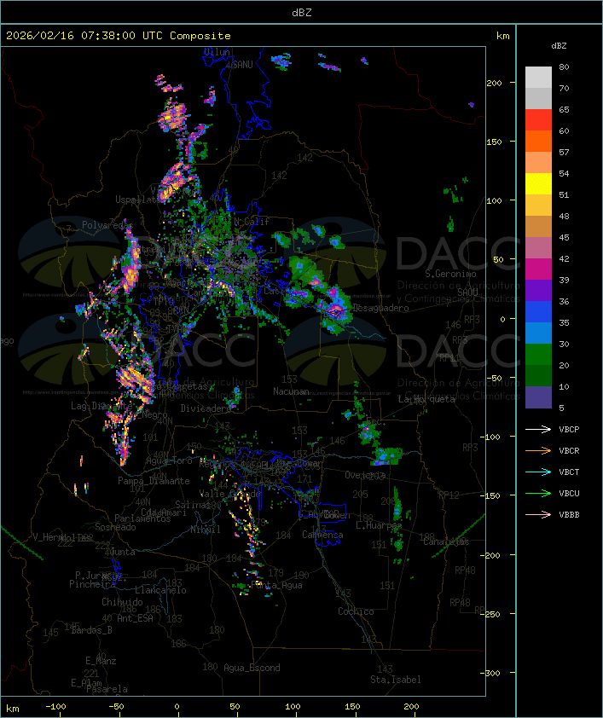The image size is (603, 718).
Task: Click the Sta.Isabel map label
Action: (x=396, y=680)
